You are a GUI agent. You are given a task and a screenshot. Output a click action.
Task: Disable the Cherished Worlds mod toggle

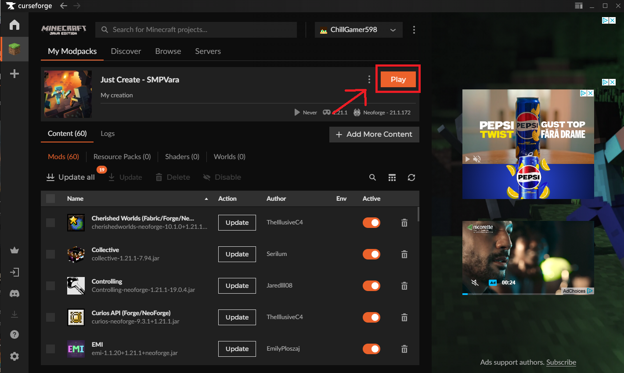click(372, 223)
